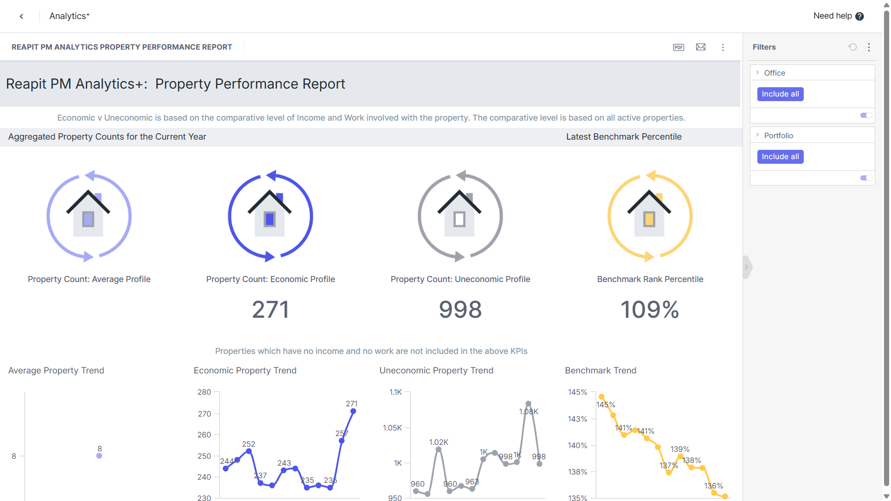
Task: Click the Economic Property Trend heading
Action: 245,371
